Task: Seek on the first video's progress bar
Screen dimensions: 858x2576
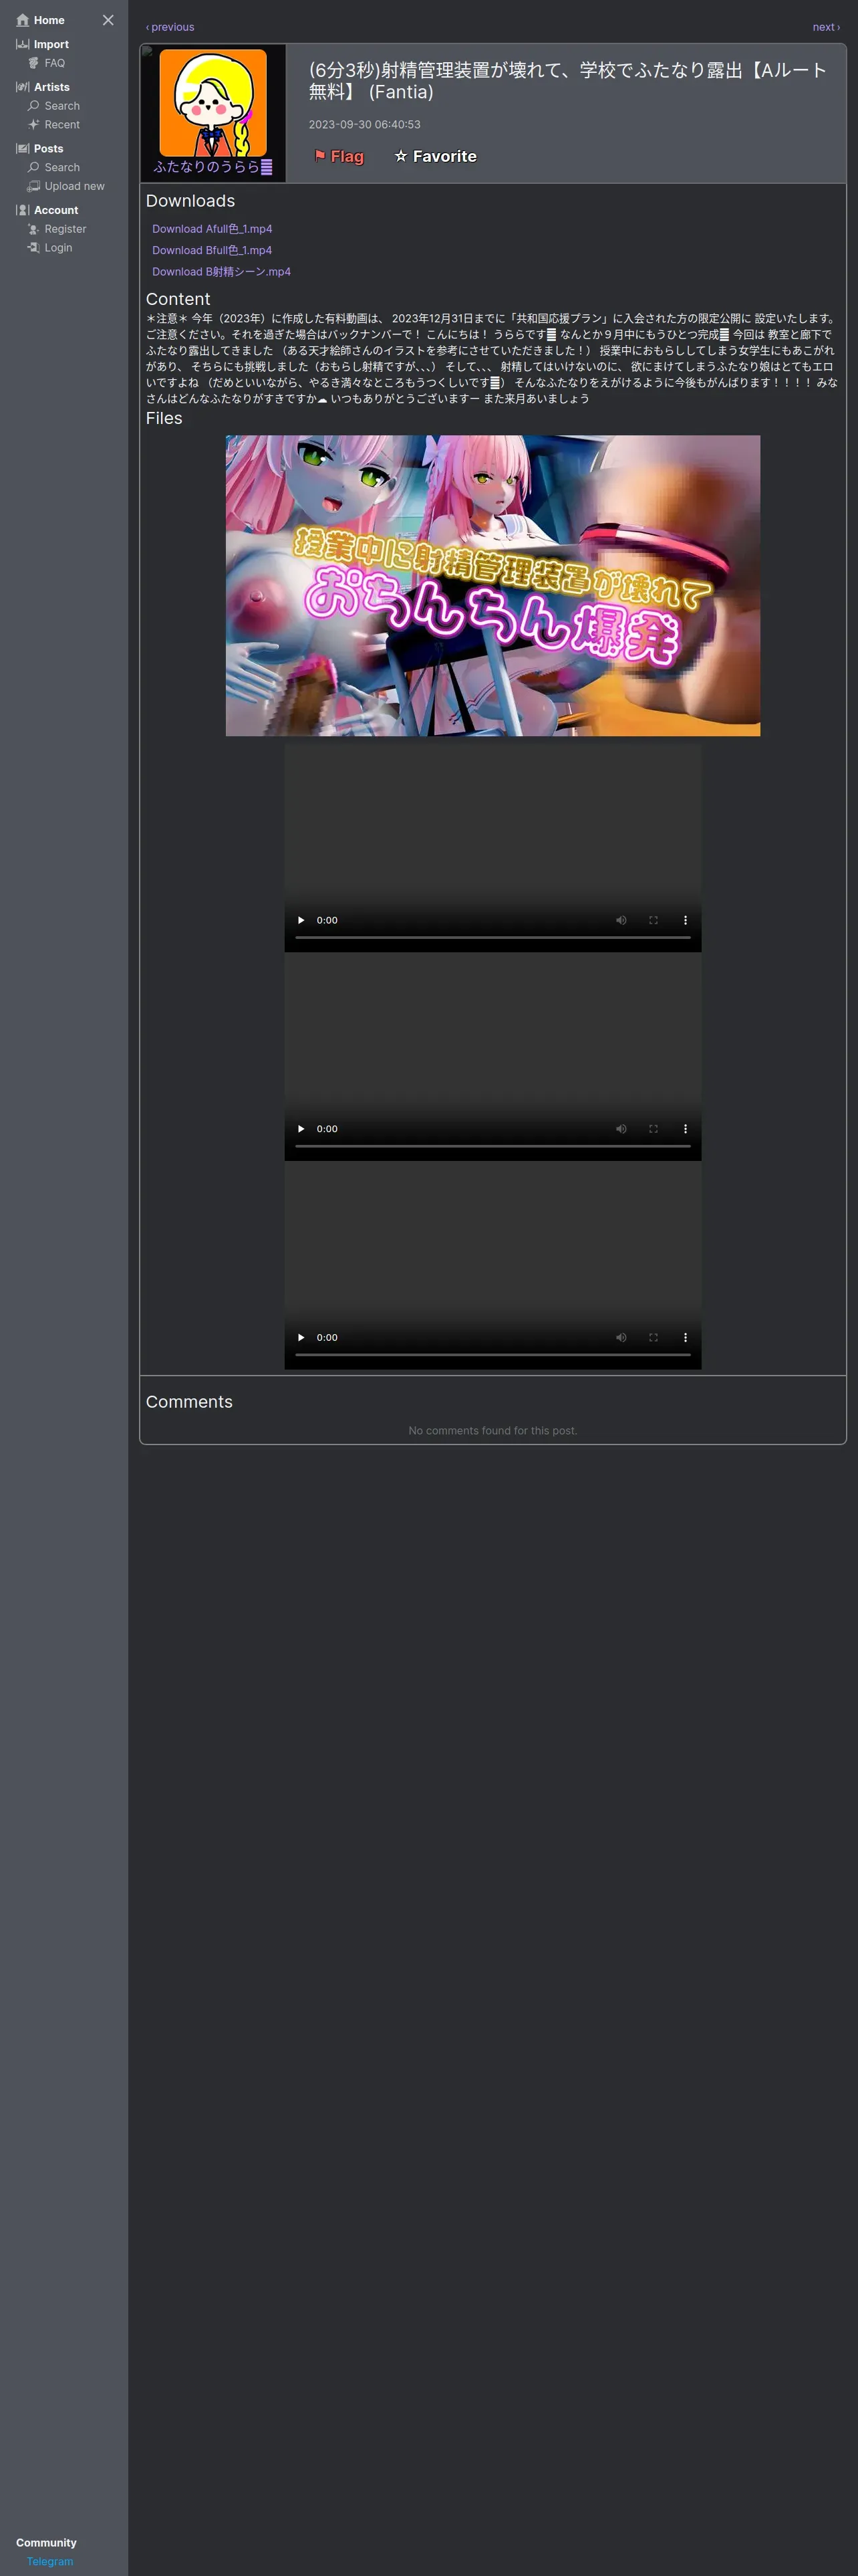Action: point(492,938)
